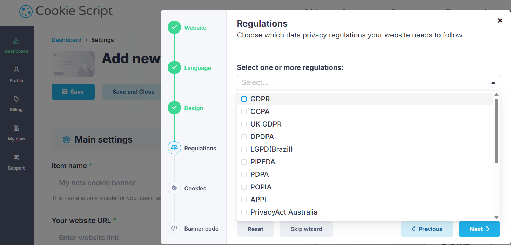
Task: Click the Support chat icon
Action: 16,157
